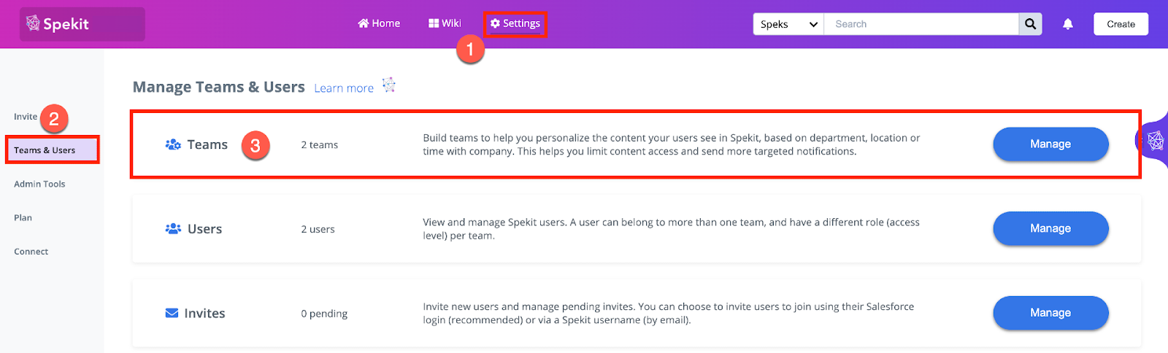Click the magnifying glass search button
The height and width of the screenshot is (353, 1168).
tap(1030, 24)
